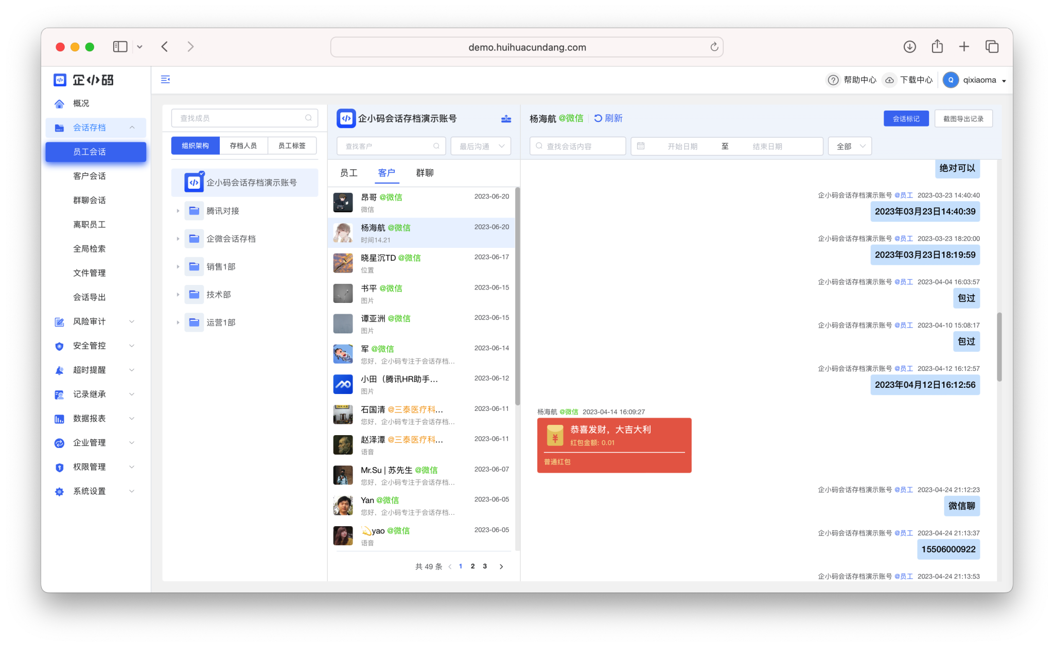Viewport: 1054px width, 647px height.
Task: Open the Safari downloads icon
Action: [910, 47]
